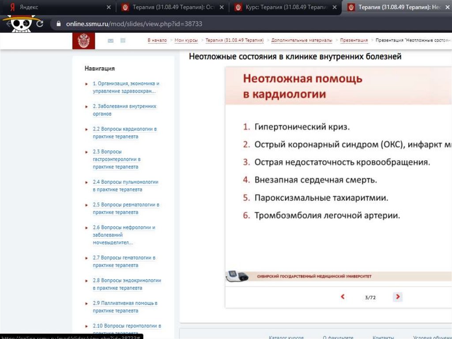Open 'Терапия (31.08.49 Терапия)' breadcrumb

point(234,40)
